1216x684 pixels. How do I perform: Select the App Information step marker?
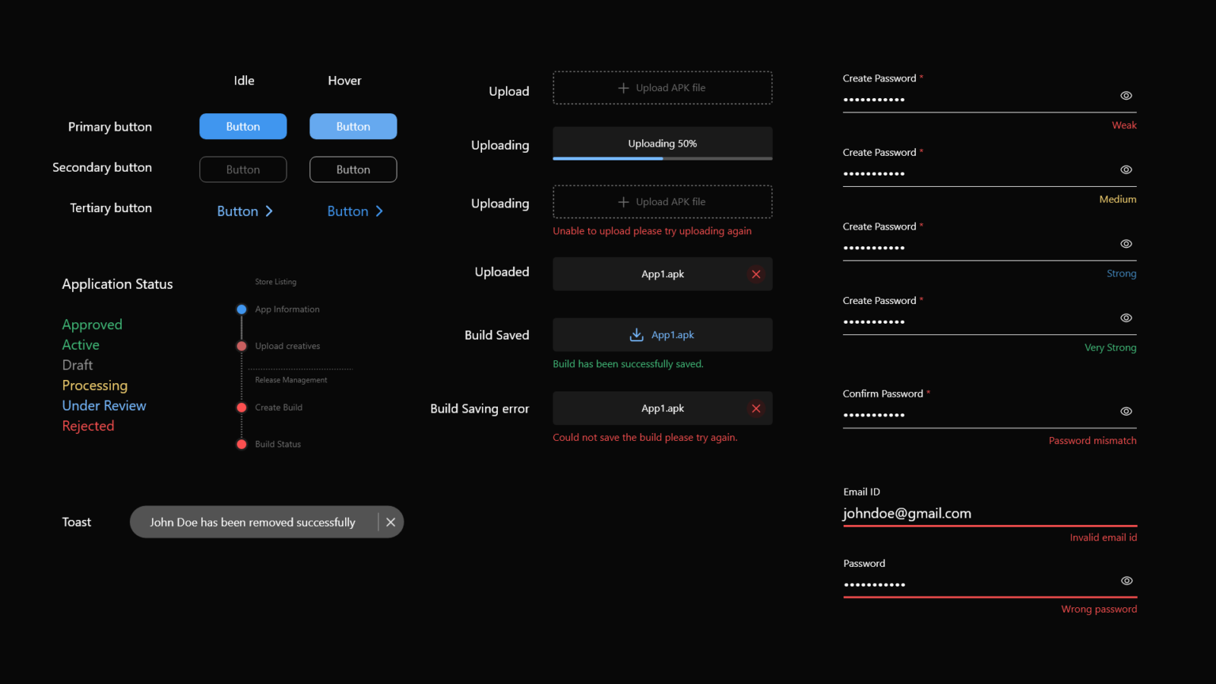point(242,309)
